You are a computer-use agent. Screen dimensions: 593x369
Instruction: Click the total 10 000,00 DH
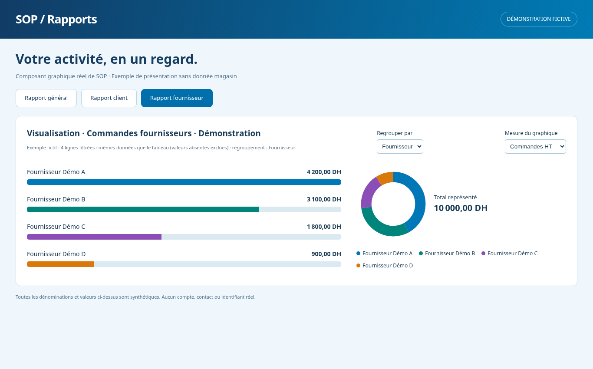click(x=461, y=208)
